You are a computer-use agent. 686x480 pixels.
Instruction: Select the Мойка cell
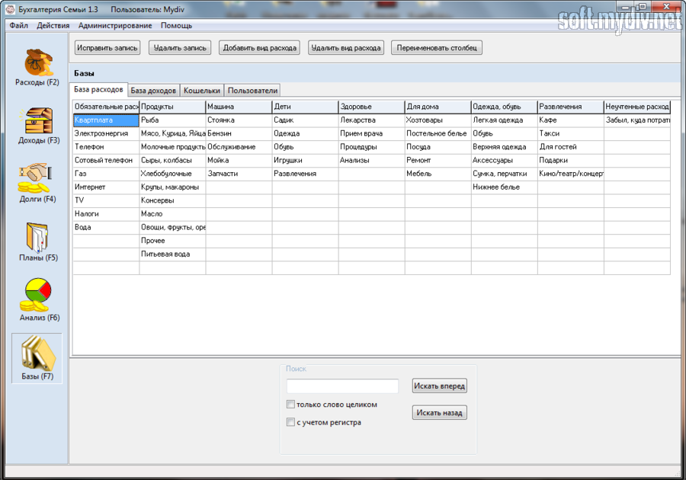[x=239, y=161]
